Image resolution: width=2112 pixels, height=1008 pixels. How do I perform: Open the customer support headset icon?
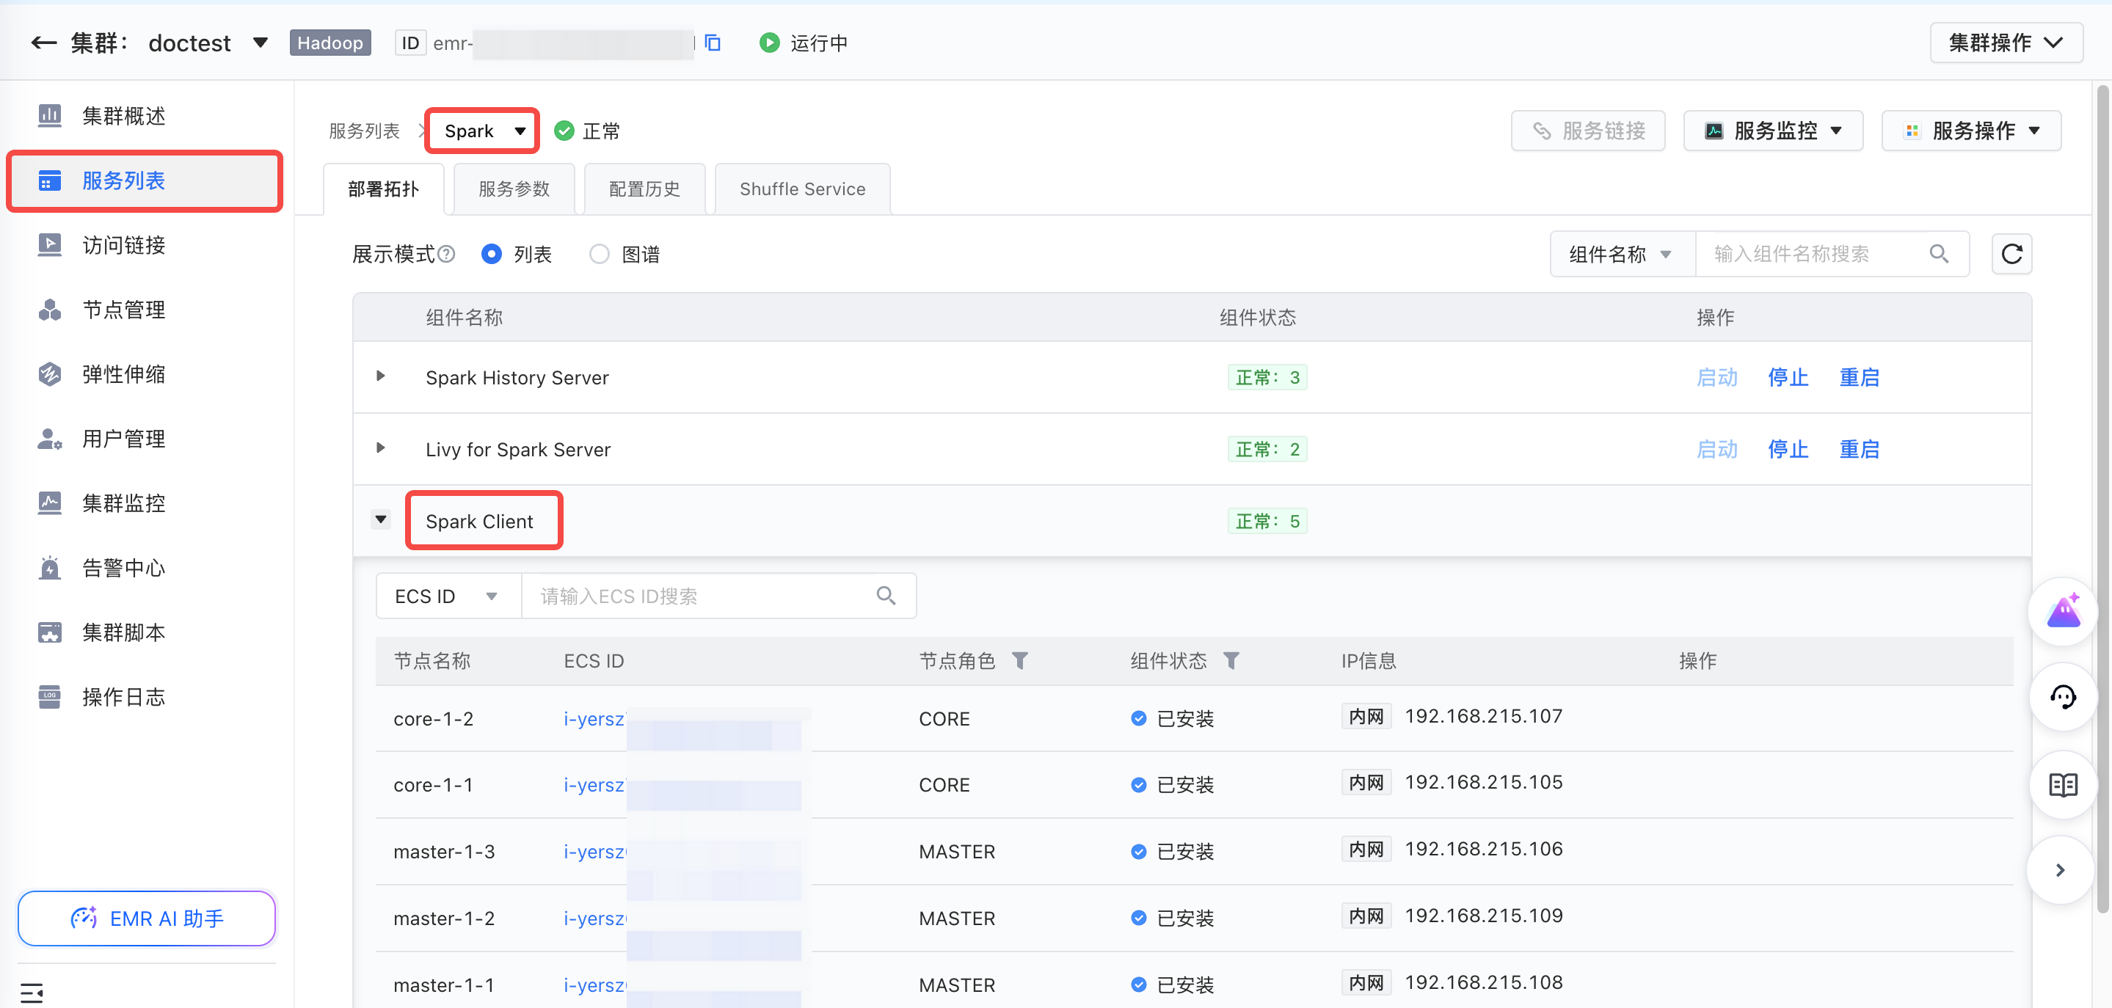(x=2063, y=698)
